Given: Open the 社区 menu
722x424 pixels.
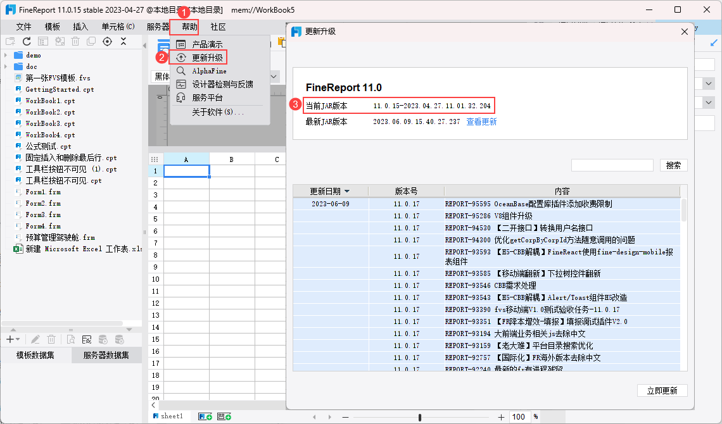Looking at the screenshot, I should (x=218, y=27).
